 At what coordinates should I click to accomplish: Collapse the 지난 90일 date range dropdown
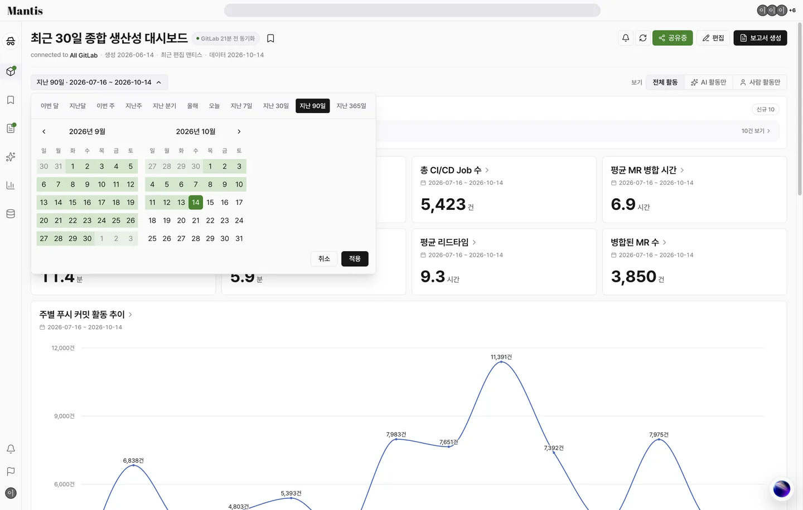(x=99, y=82)
